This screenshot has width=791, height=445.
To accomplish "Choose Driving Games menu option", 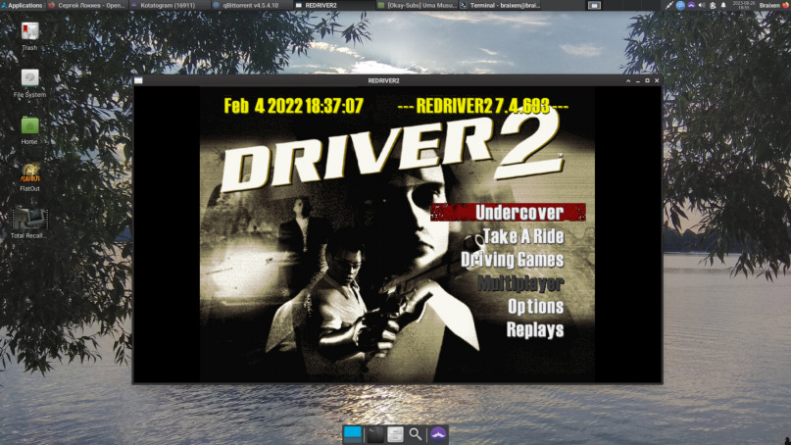I will [512, 260].
